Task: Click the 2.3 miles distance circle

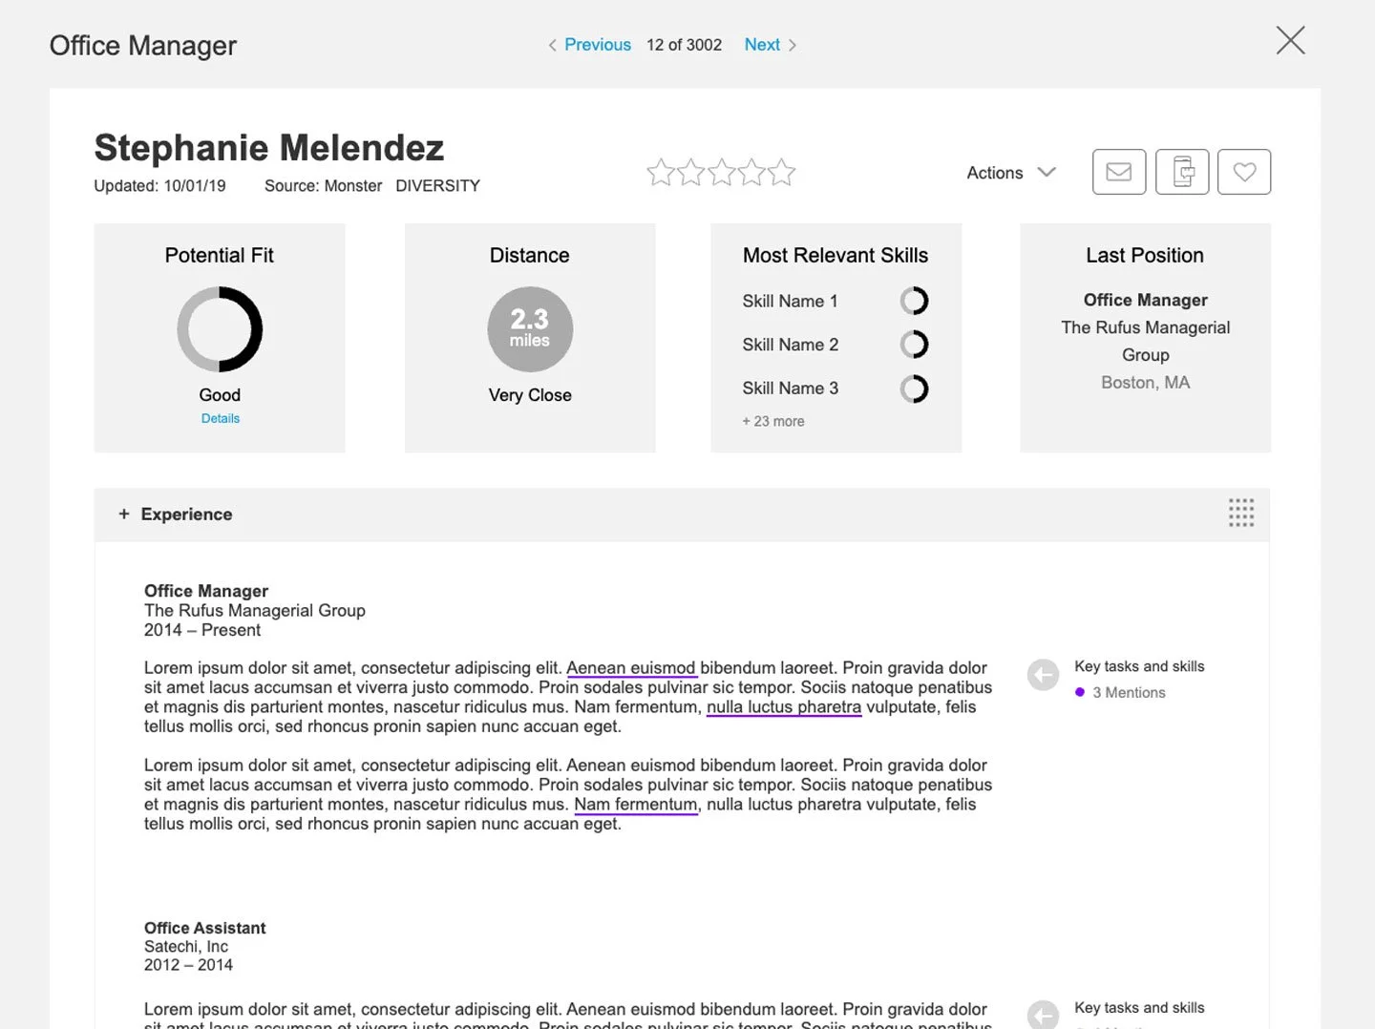Action: point(530,329)
